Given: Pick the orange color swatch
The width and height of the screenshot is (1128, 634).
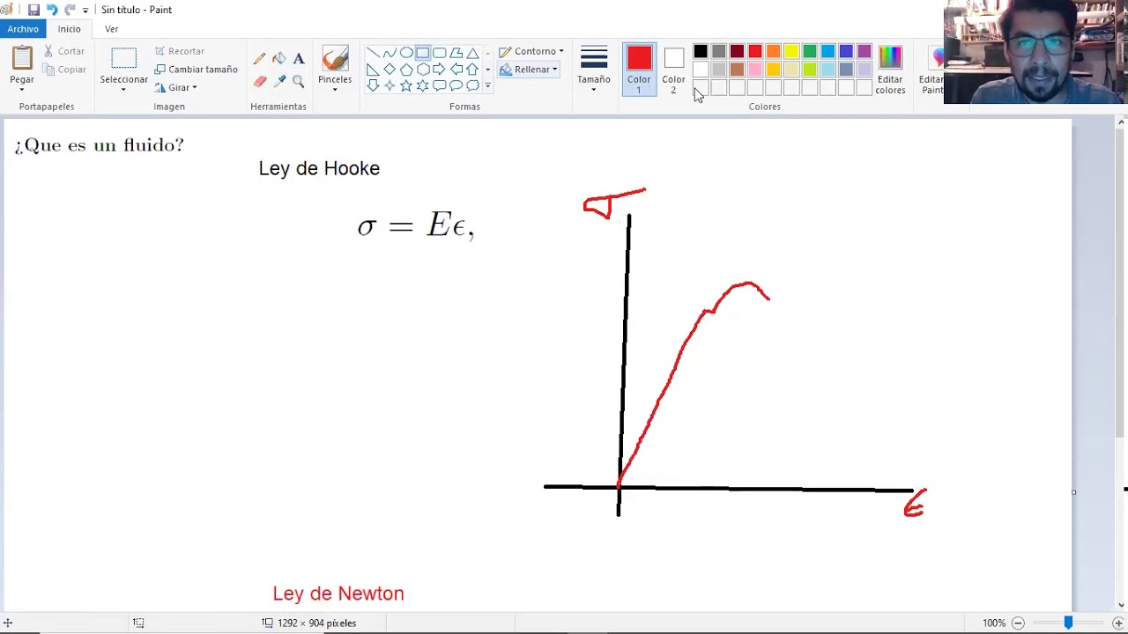Looking at the screenshot, I should click(x=773, y=52).
